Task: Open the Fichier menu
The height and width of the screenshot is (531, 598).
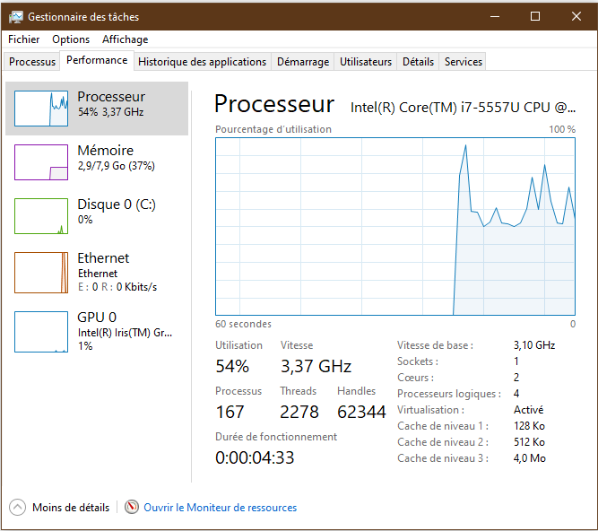Action: (x=24, y=39)
